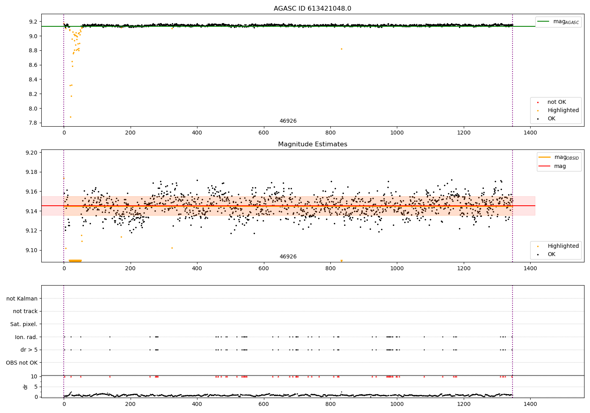Click the 'dr > 5' axis label
590x413 pixels.
click(x=29, y=350)
